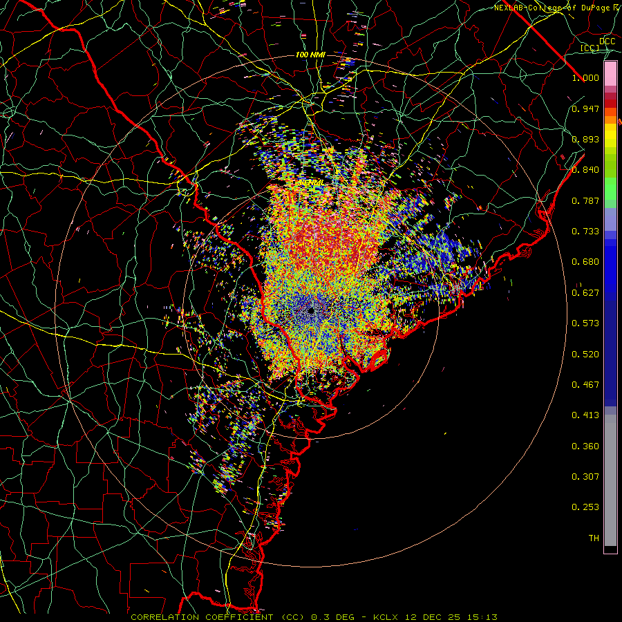Select the 0.840 scale value

click(585, 170)
